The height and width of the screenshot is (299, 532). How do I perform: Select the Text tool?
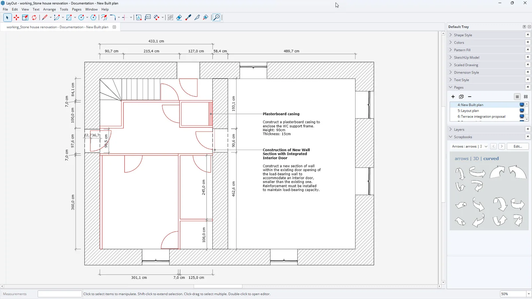[x=139, y=18]
